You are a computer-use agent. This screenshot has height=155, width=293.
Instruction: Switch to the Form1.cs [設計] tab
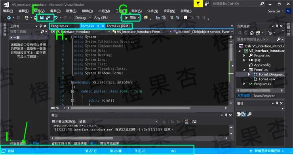click(x=118, y=26)
